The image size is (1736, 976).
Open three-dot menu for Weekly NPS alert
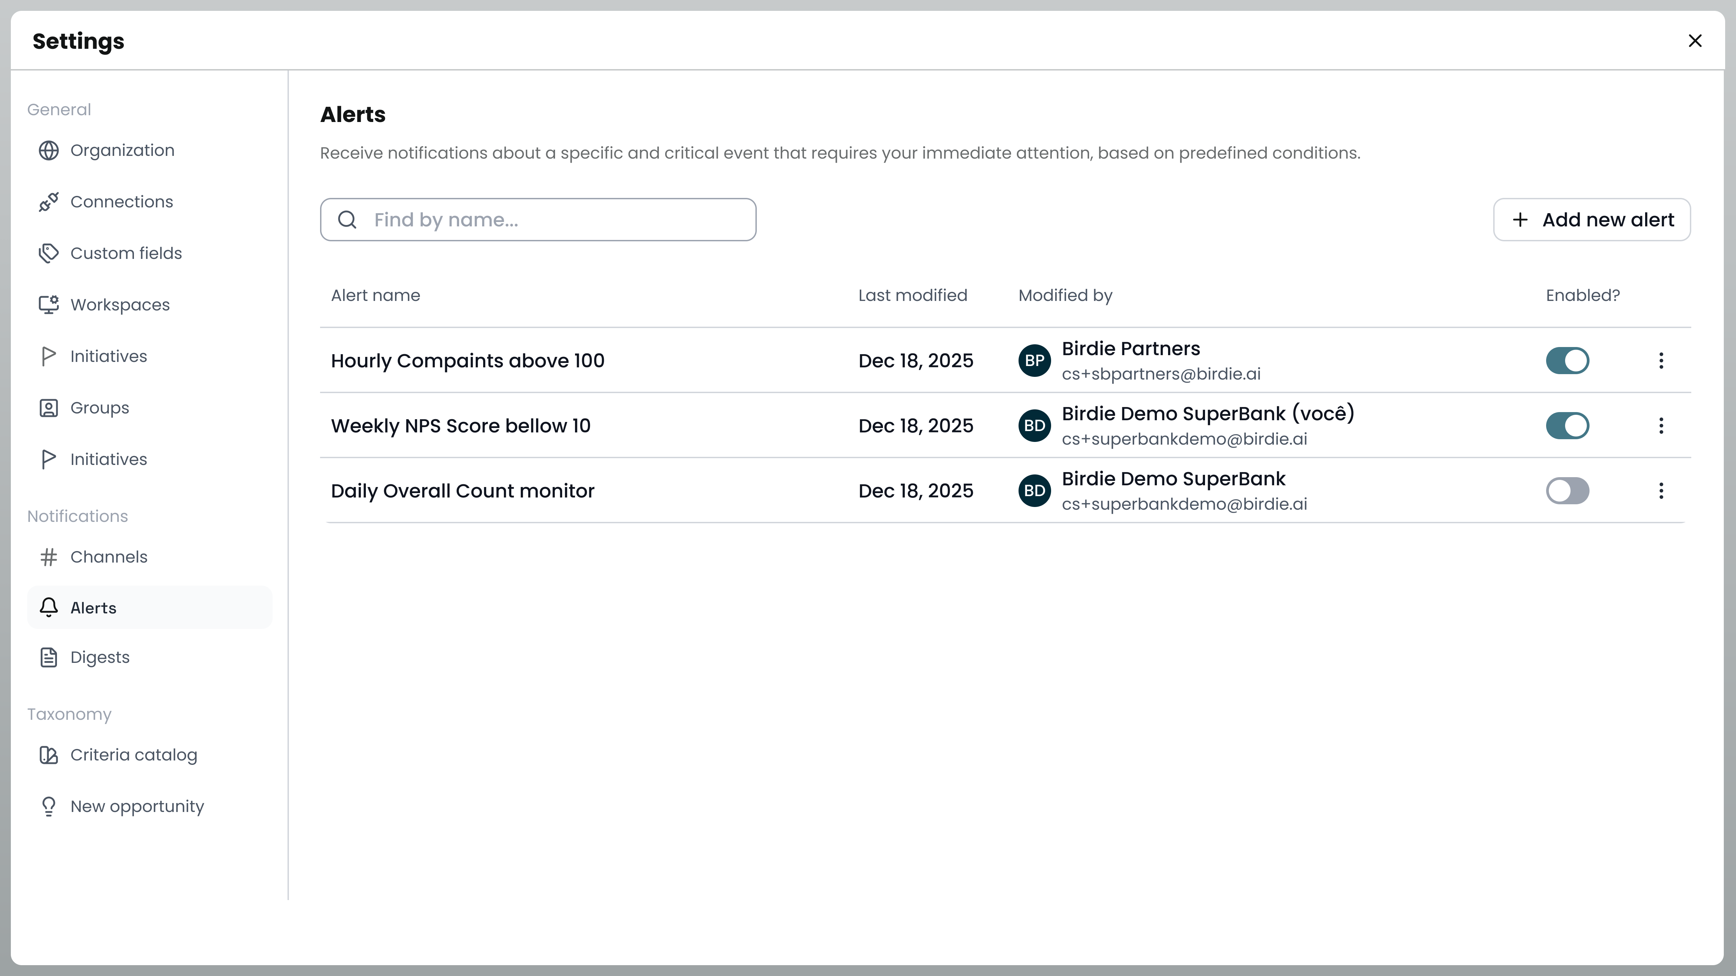pyautogui.click(x=1661, y=426)
